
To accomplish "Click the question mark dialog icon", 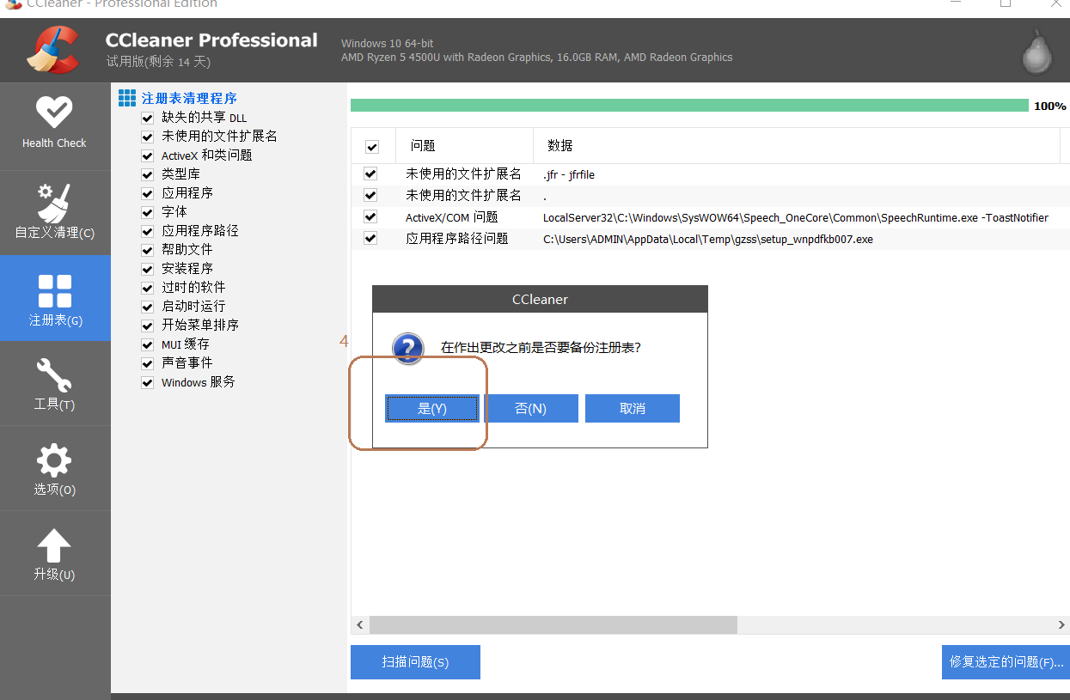I will tap(408, 350).
